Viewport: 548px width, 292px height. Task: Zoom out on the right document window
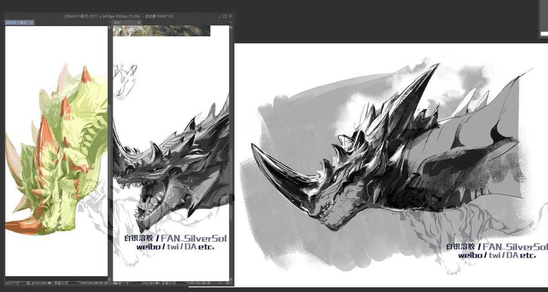pos(145,284)
